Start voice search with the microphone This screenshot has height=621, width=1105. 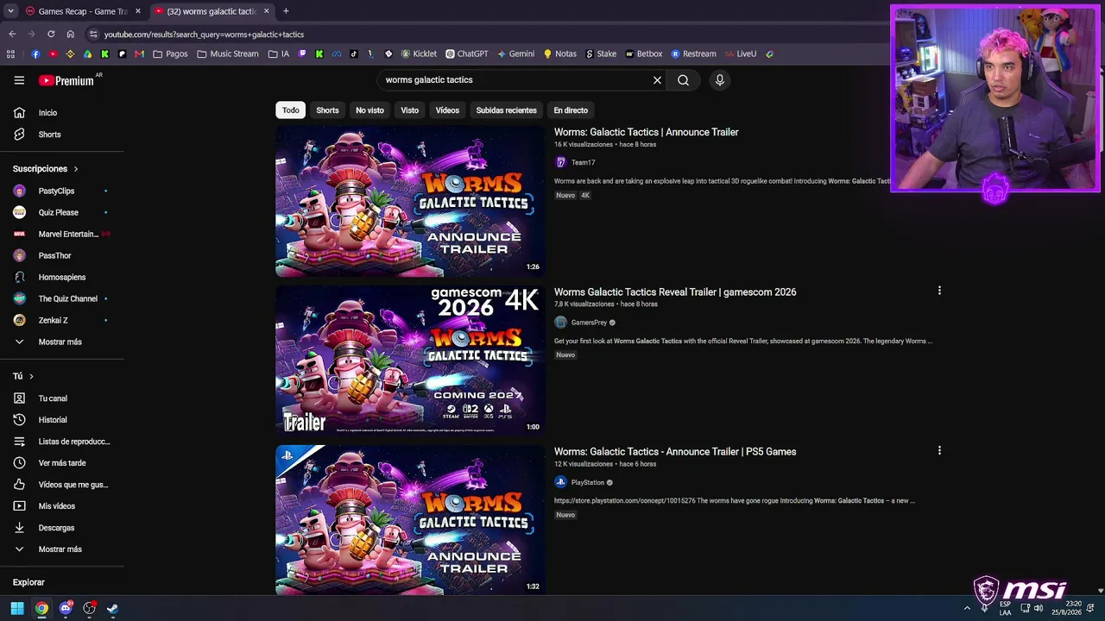coord(720,80)
